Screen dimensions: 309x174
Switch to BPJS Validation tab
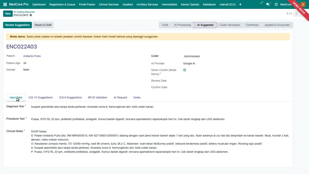98,97
